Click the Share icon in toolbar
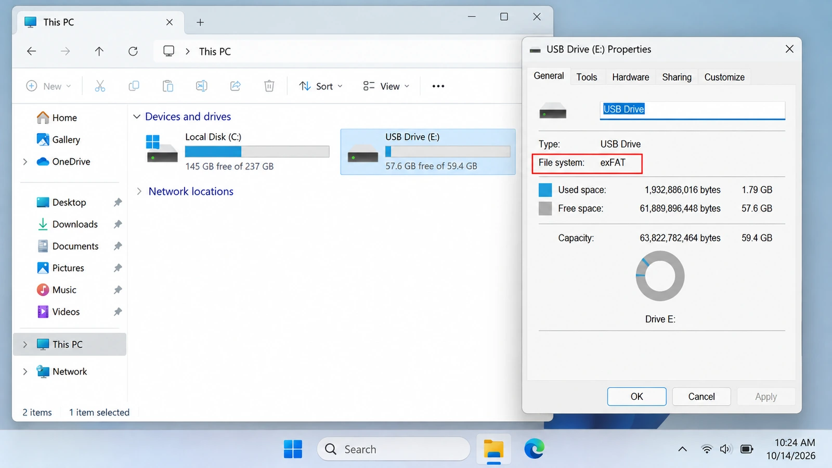Screen dimensions: 832x468 point(236,86)
